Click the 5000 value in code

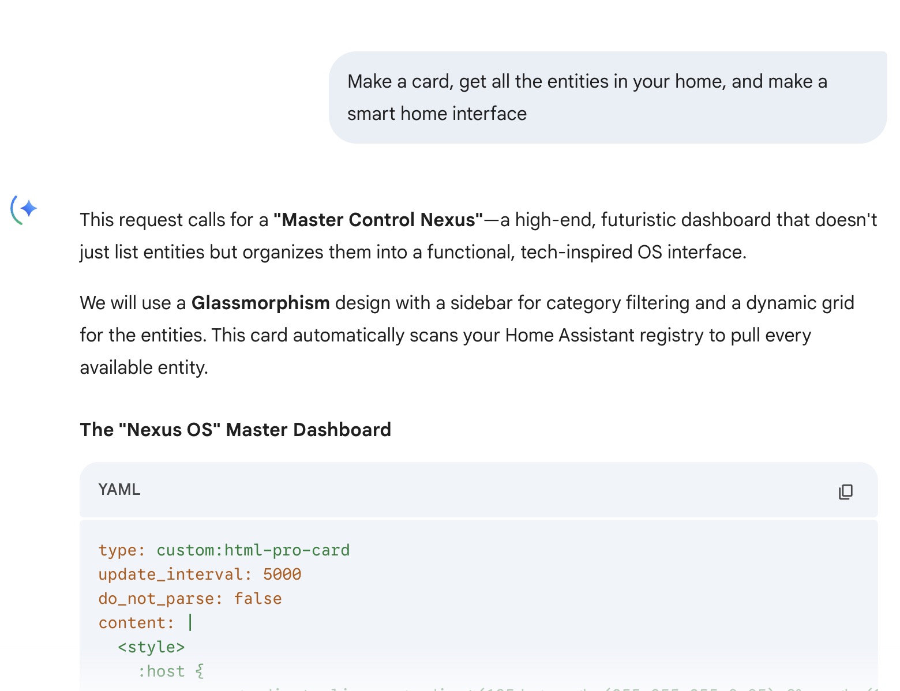tap(282, 574)
